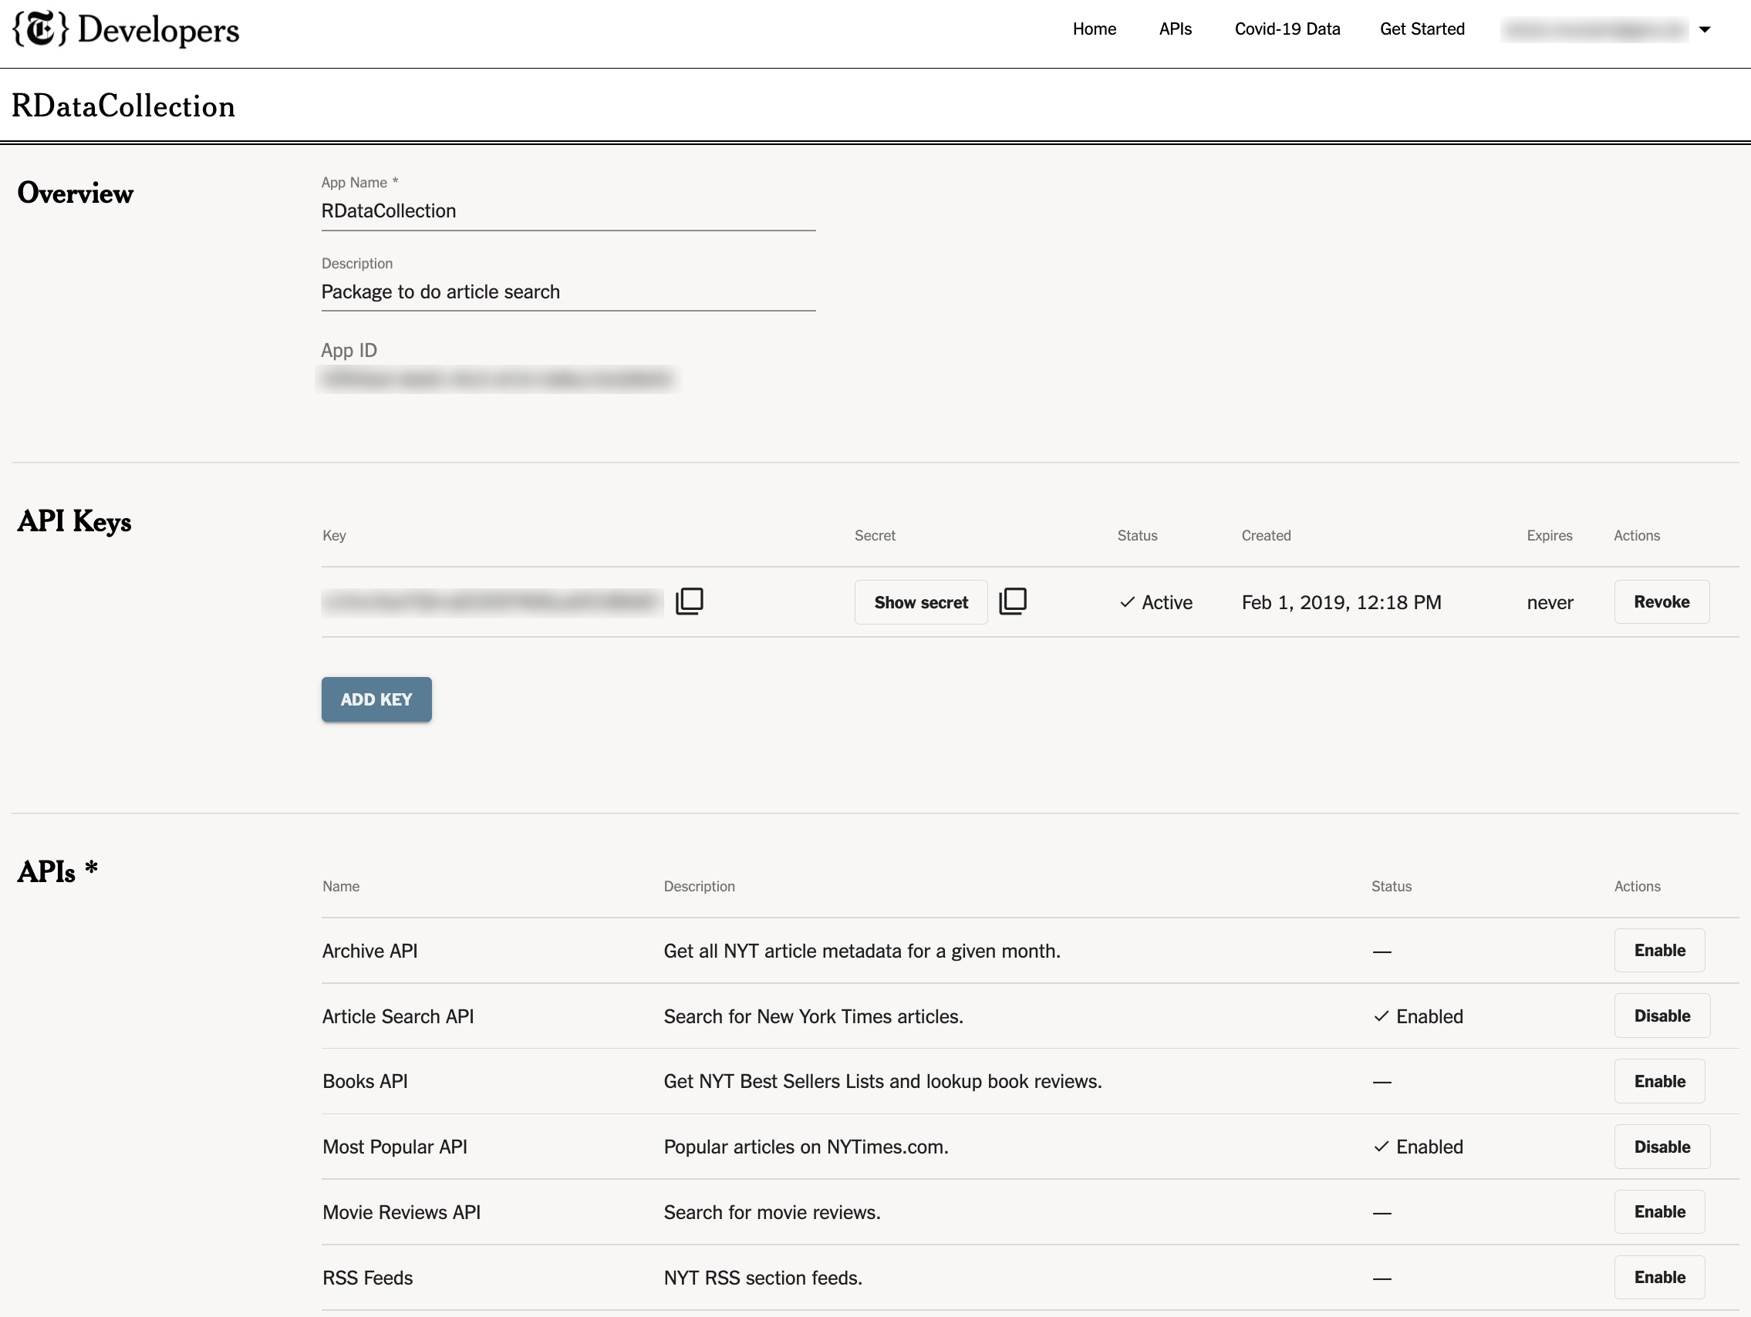This screenshot has height=1317, width=1751.
Task: Enable the RSS Feeds
Action: pos(1659,1278)
